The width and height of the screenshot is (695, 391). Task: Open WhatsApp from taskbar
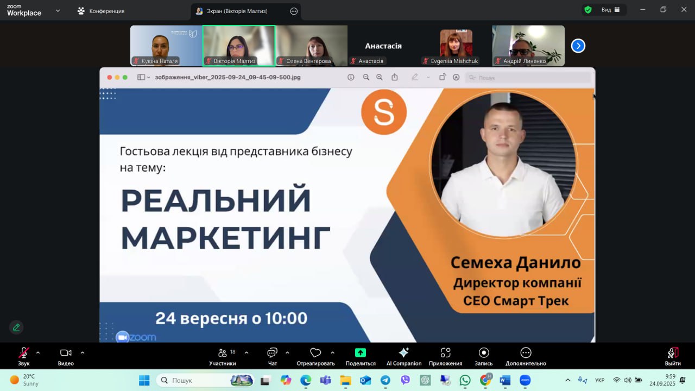point(465,380)
